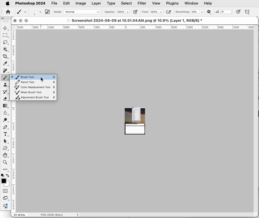Open the Apple menu
This screenshot has height=218, width=259.
click(8, 3)
